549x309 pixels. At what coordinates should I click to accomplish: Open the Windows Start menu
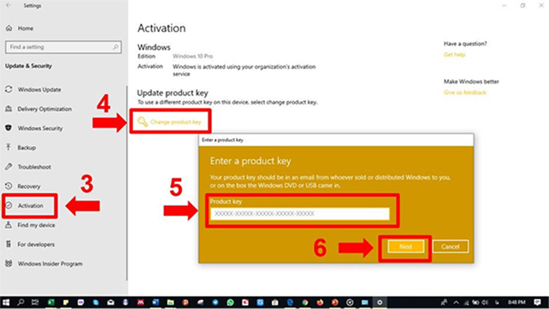[x=6, y=303]
